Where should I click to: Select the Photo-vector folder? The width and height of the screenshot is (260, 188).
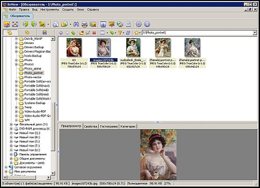(33, 77)
